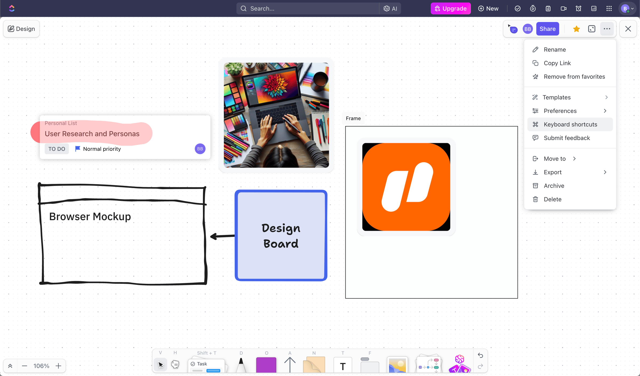Open User Research and Personas task

tap(92, 134)
